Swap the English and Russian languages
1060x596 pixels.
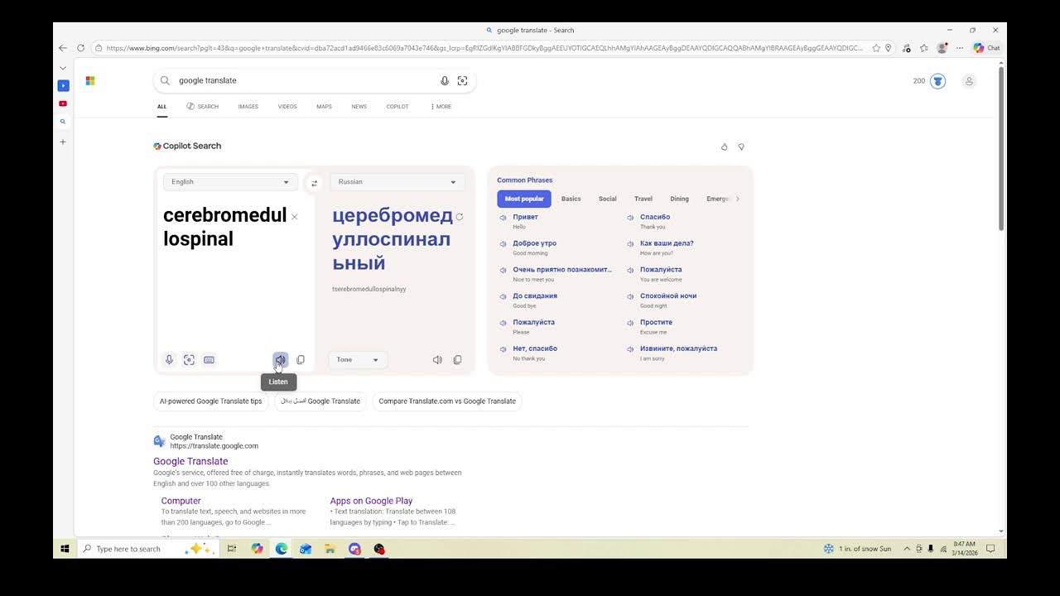point(314,183)
